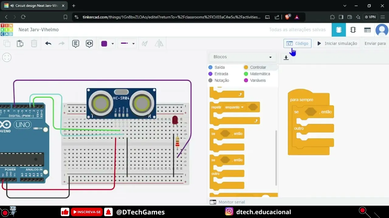The height and width of the screenshot is (218, 389).
Task: Select the HC-SR04 ultrasonic sensor
Action: click(121, 104)
